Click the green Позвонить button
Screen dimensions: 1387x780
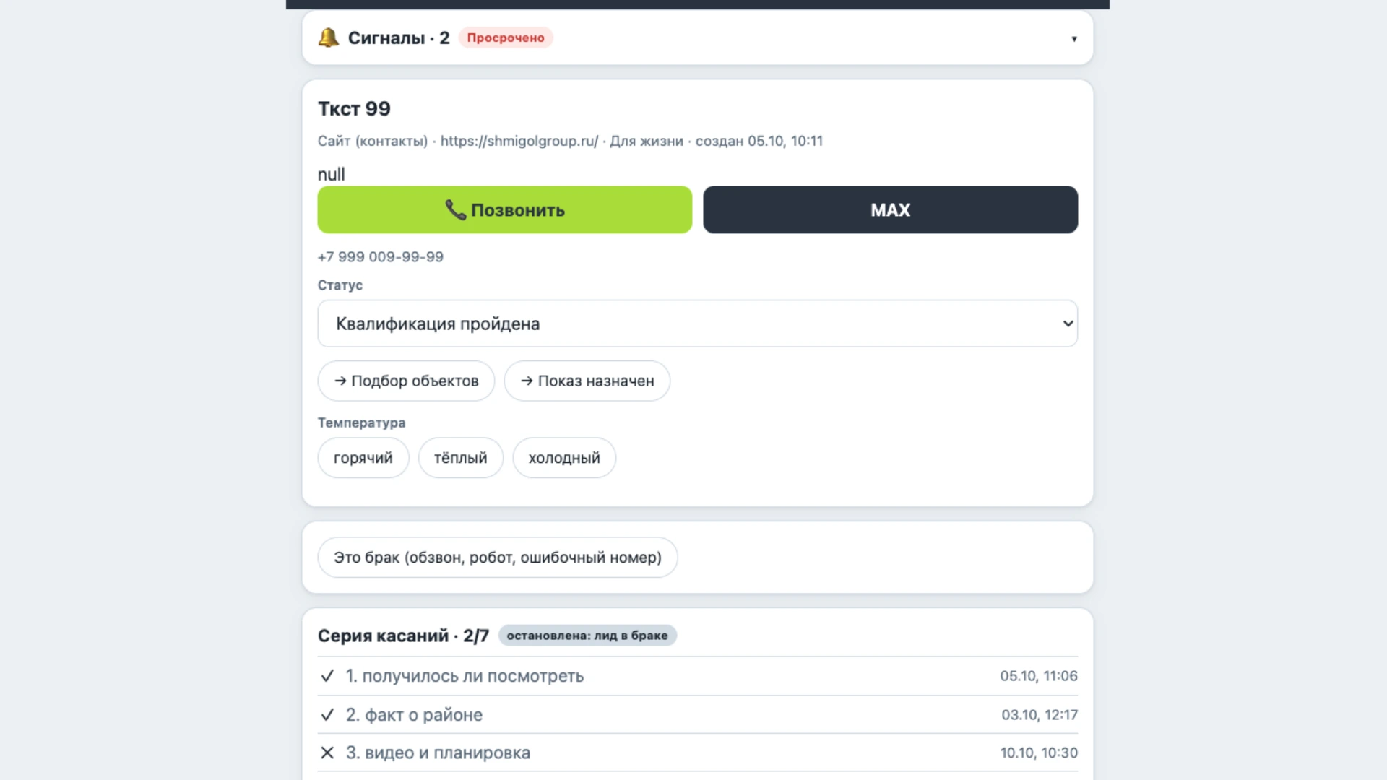[x=505, y=210]
